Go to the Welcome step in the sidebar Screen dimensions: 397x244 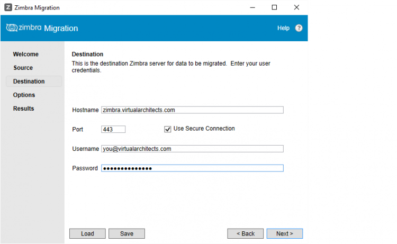(26, 54)
